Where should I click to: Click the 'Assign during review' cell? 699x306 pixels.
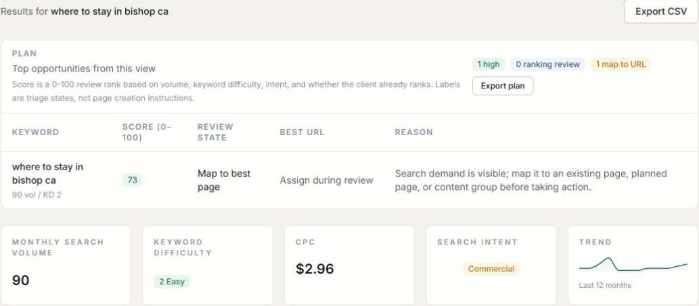pyautogui.click(x=326, y=180)
